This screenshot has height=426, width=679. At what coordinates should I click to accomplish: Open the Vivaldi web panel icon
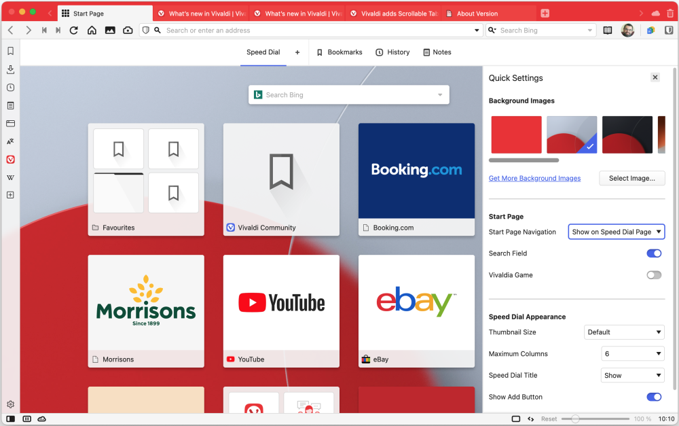[10, 160]
